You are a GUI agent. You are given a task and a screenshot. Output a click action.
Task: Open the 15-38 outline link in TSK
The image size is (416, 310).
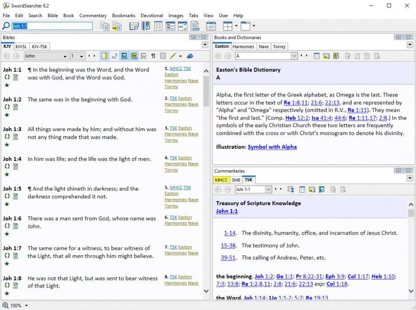point(228,246)
